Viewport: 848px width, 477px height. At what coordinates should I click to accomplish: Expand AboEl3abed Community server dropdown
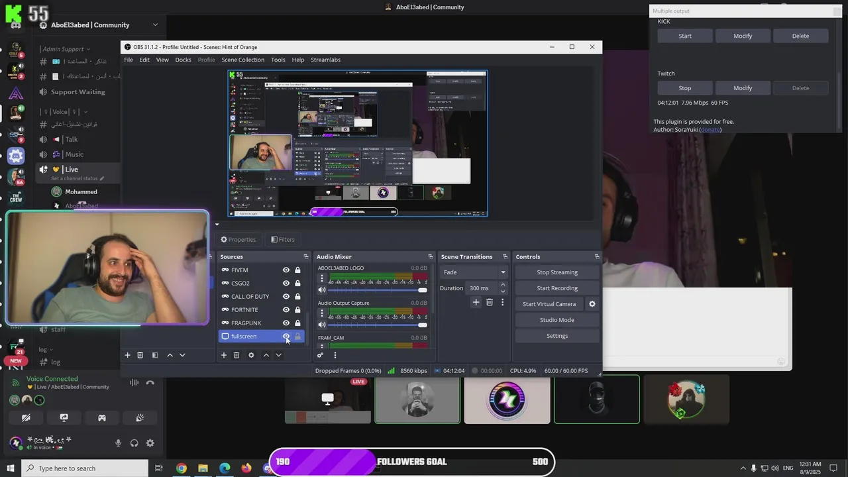(x=155, y=25)
